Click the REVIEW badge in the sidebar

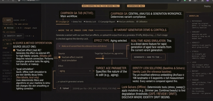pos(9,28)
